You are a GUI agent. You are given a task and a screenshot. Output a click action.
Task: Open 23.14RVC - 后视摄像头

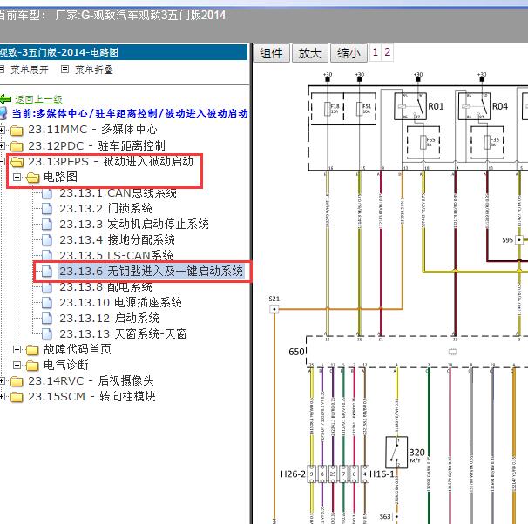coord(91,380)
